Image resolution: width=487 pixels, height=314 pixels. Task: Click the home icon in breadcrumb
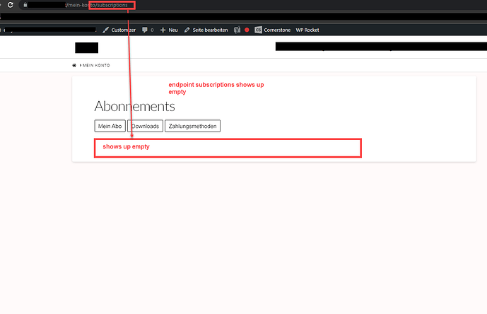point(74,65)
